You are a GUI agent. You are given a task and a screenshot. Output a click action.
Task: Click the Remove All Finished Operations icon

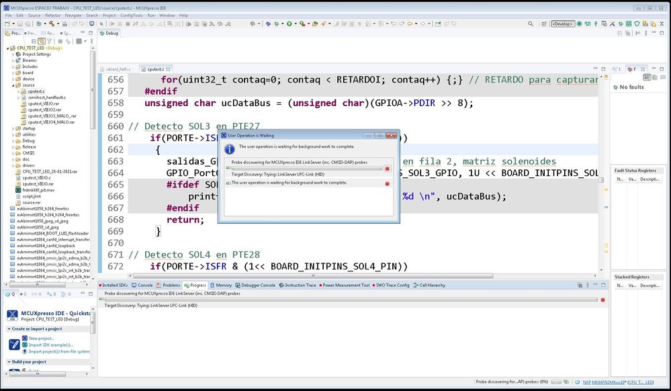coord(580,285)
